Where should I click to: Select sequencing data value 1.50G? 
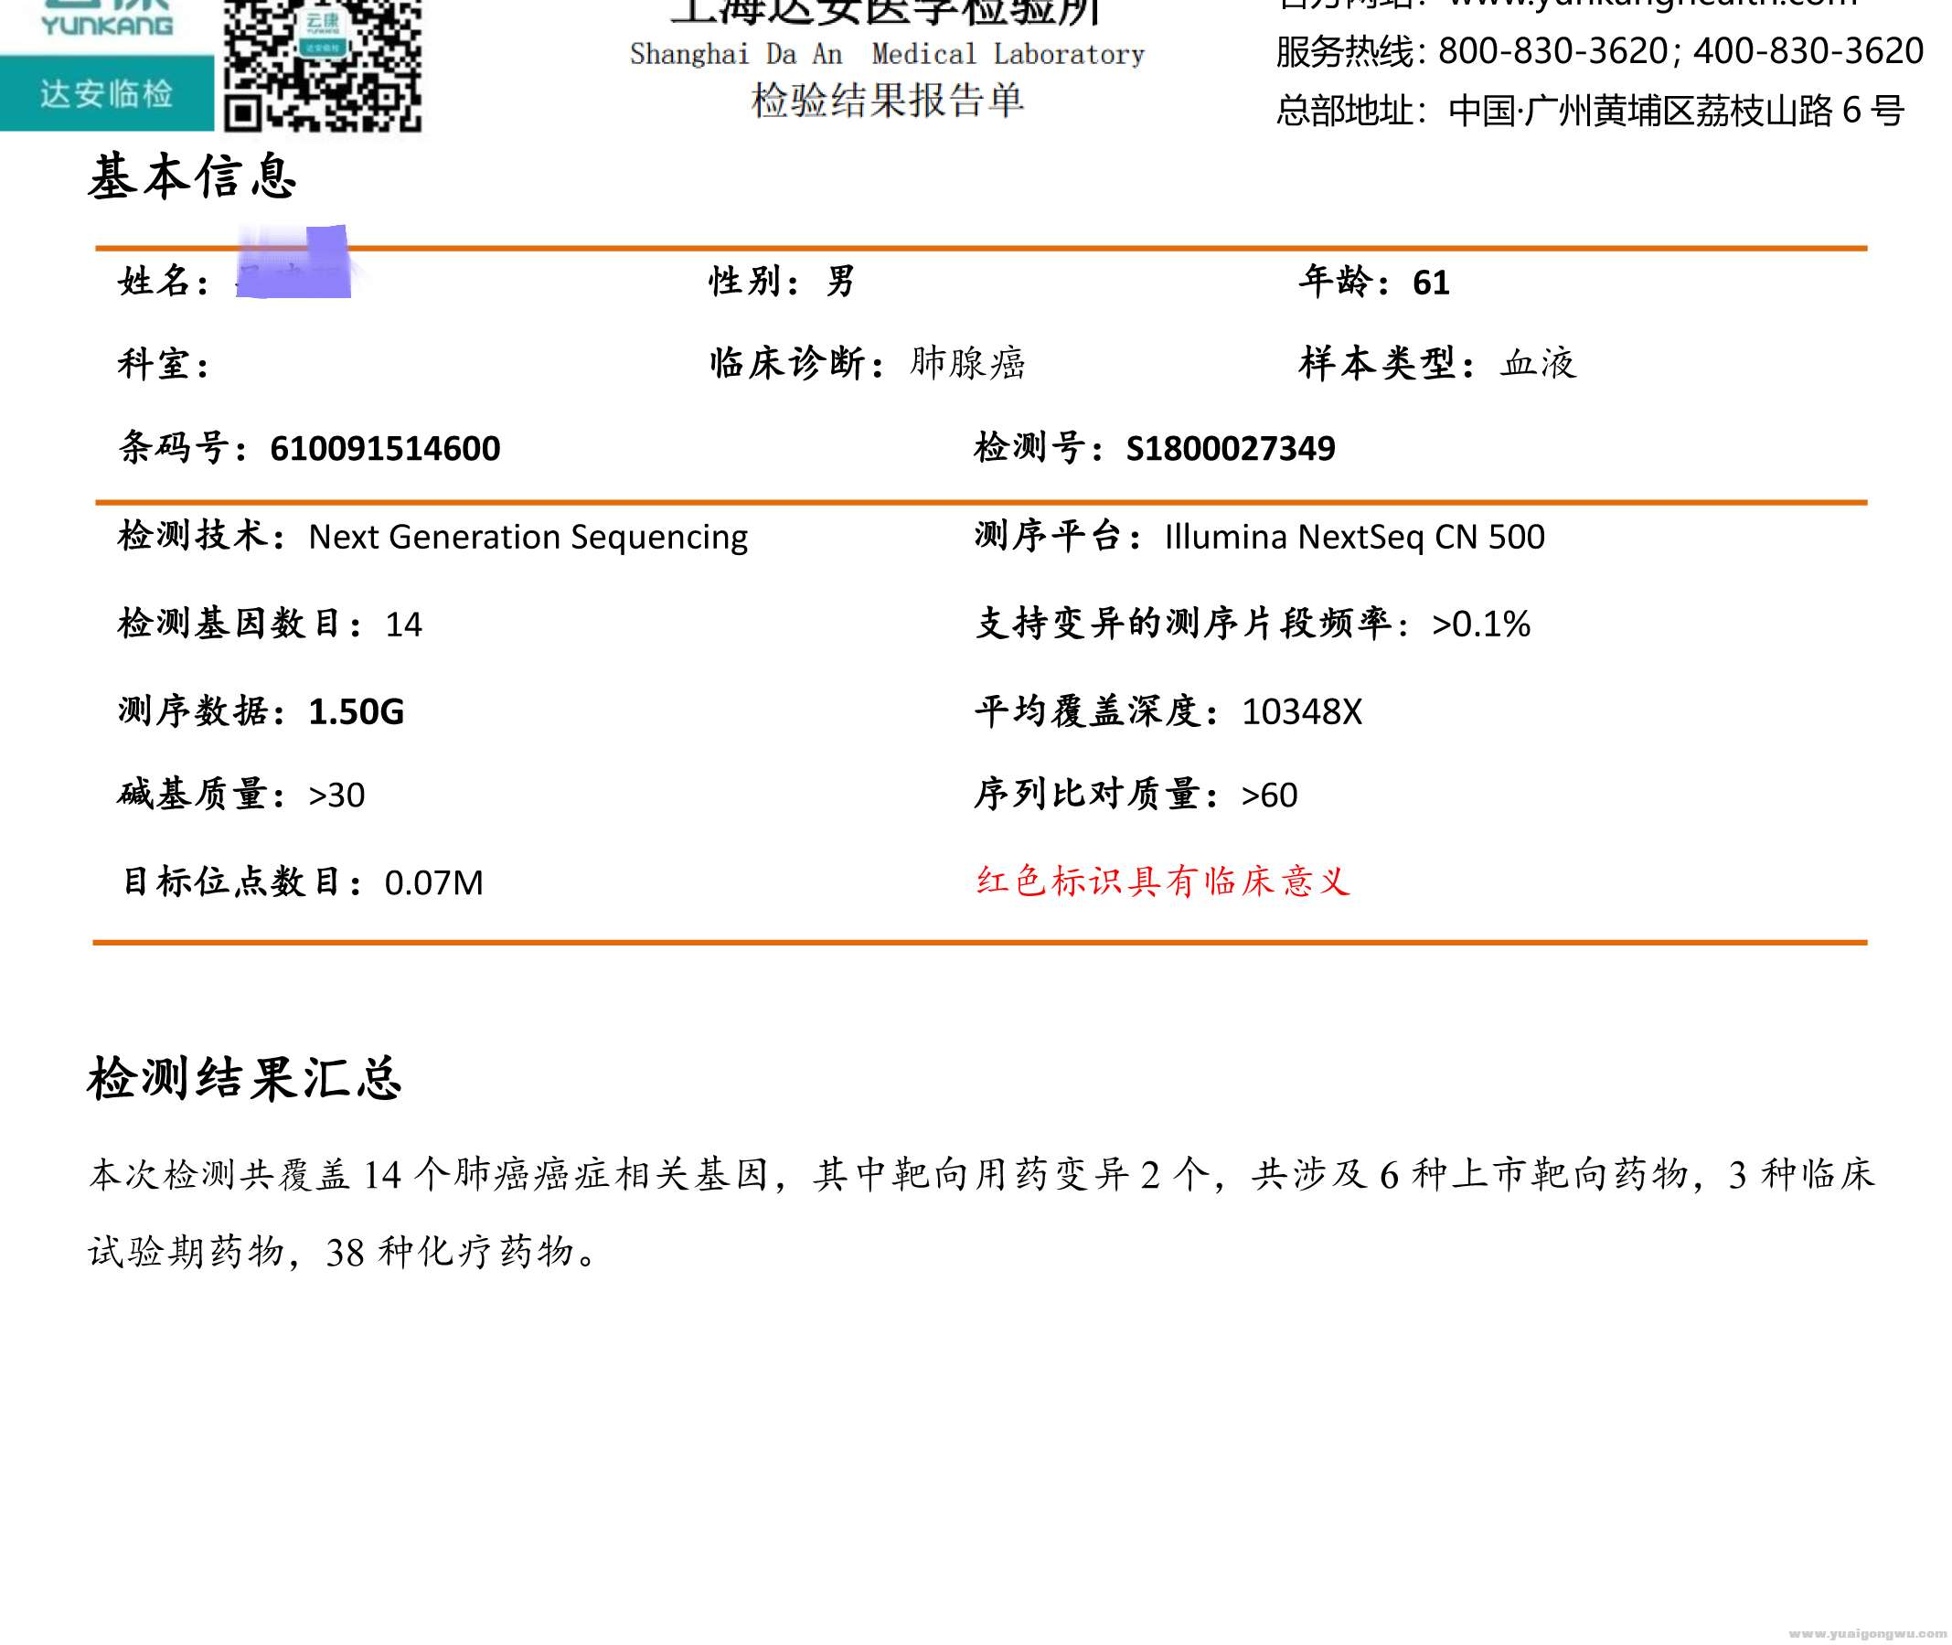(356, 712)
